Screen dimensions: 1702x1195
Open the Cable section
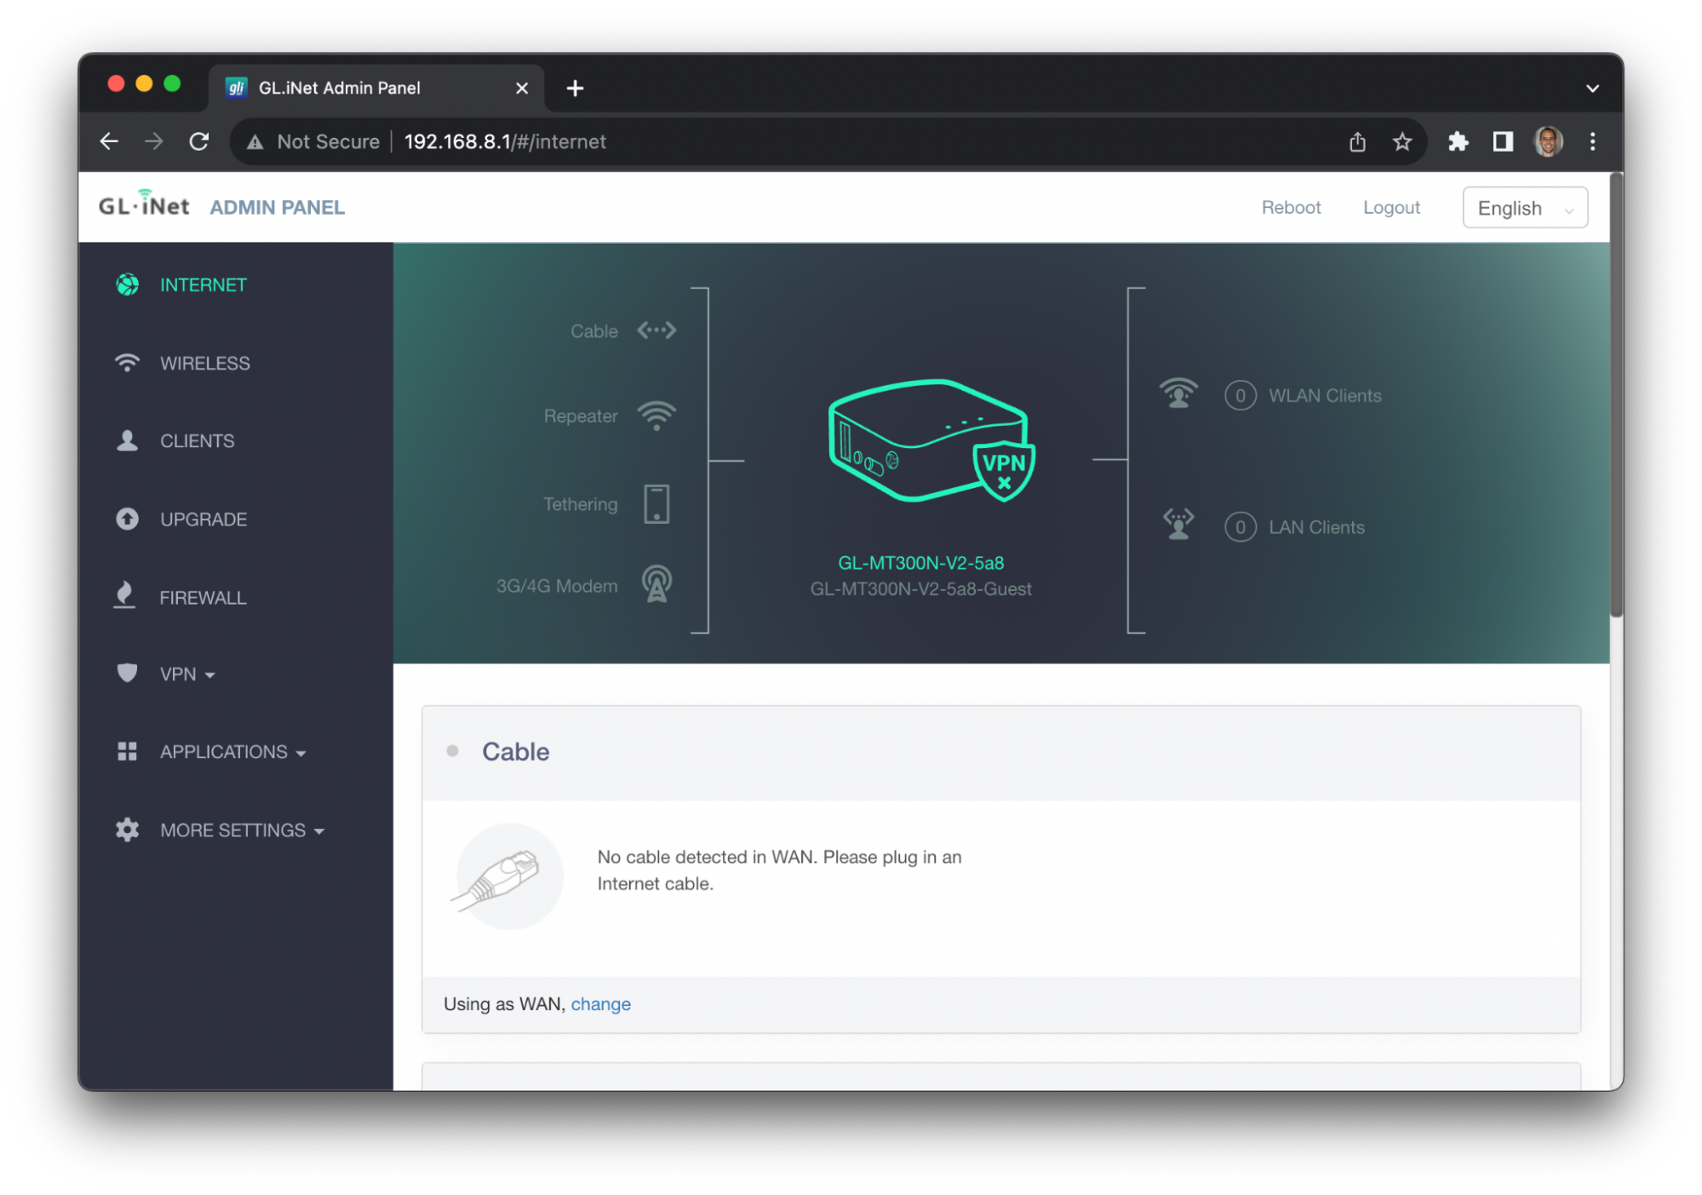[516, 751]
